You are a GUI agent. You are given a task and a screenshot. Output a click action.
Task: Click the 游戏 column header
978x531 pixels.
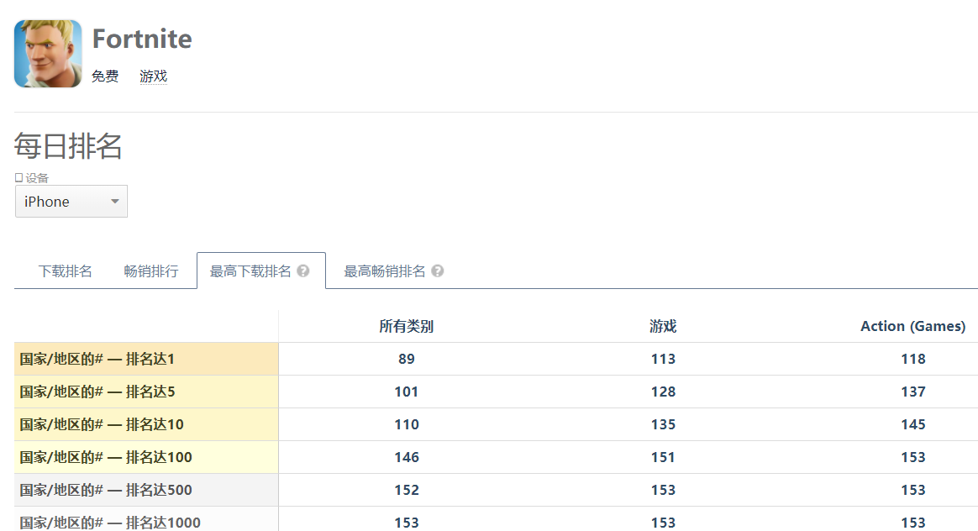click(x=663, y=326)
